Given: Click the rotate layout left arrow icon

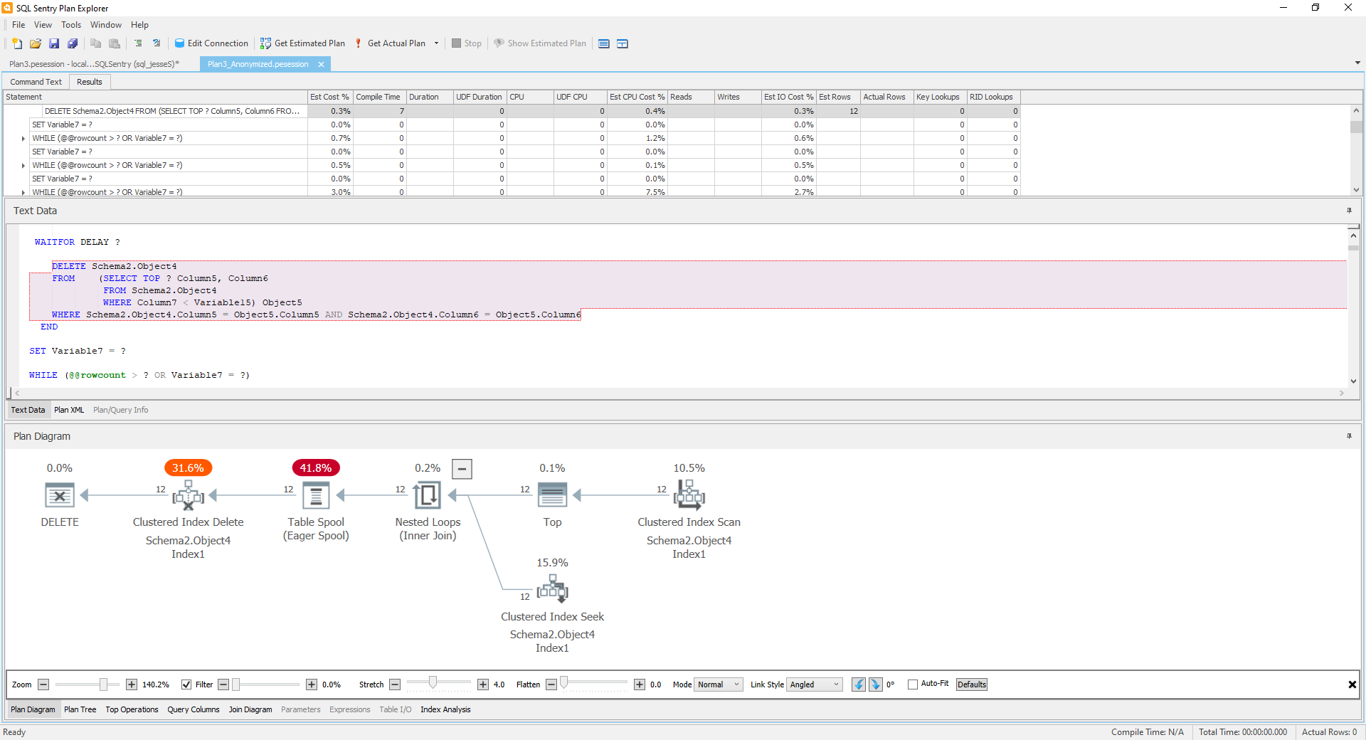Looking at the screenshot, I should [858, 684].
